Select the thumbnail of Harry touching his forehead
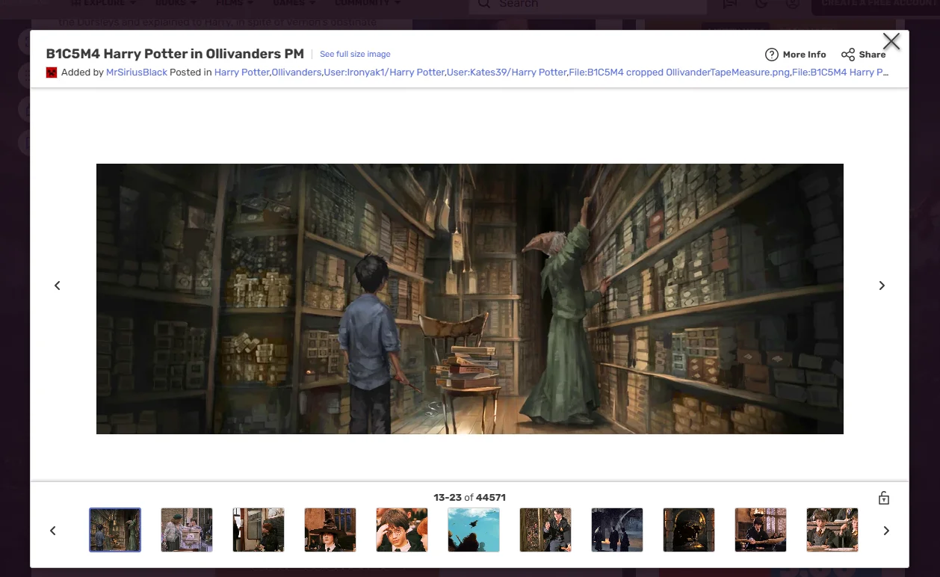940x577 pixels. [x=402, y=530]
